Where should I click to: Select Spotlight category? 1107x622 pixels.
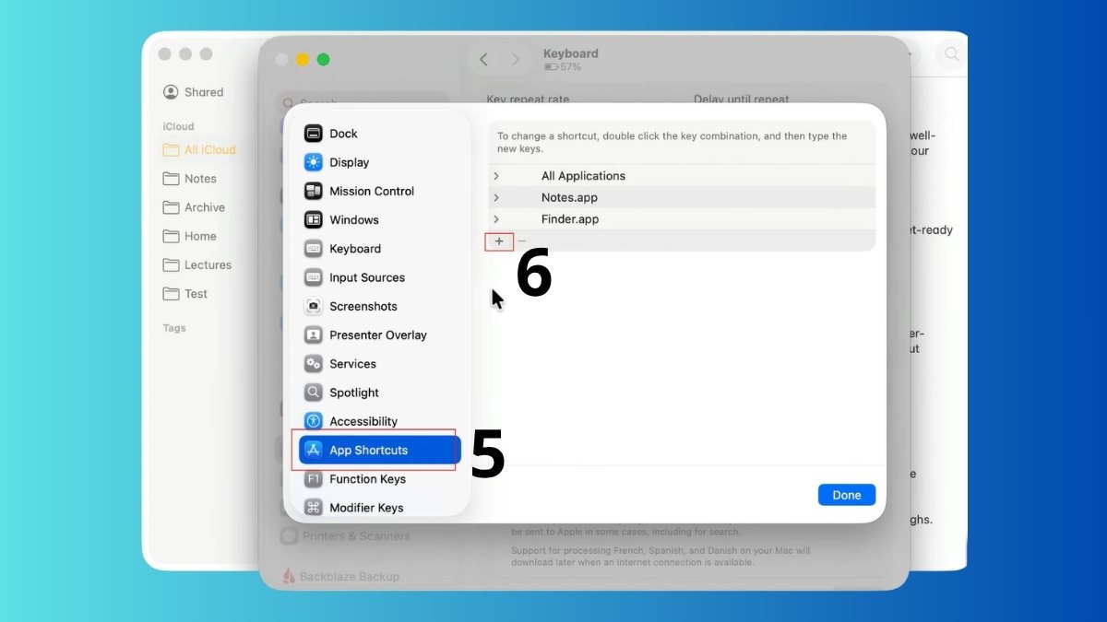click(354, 393)
